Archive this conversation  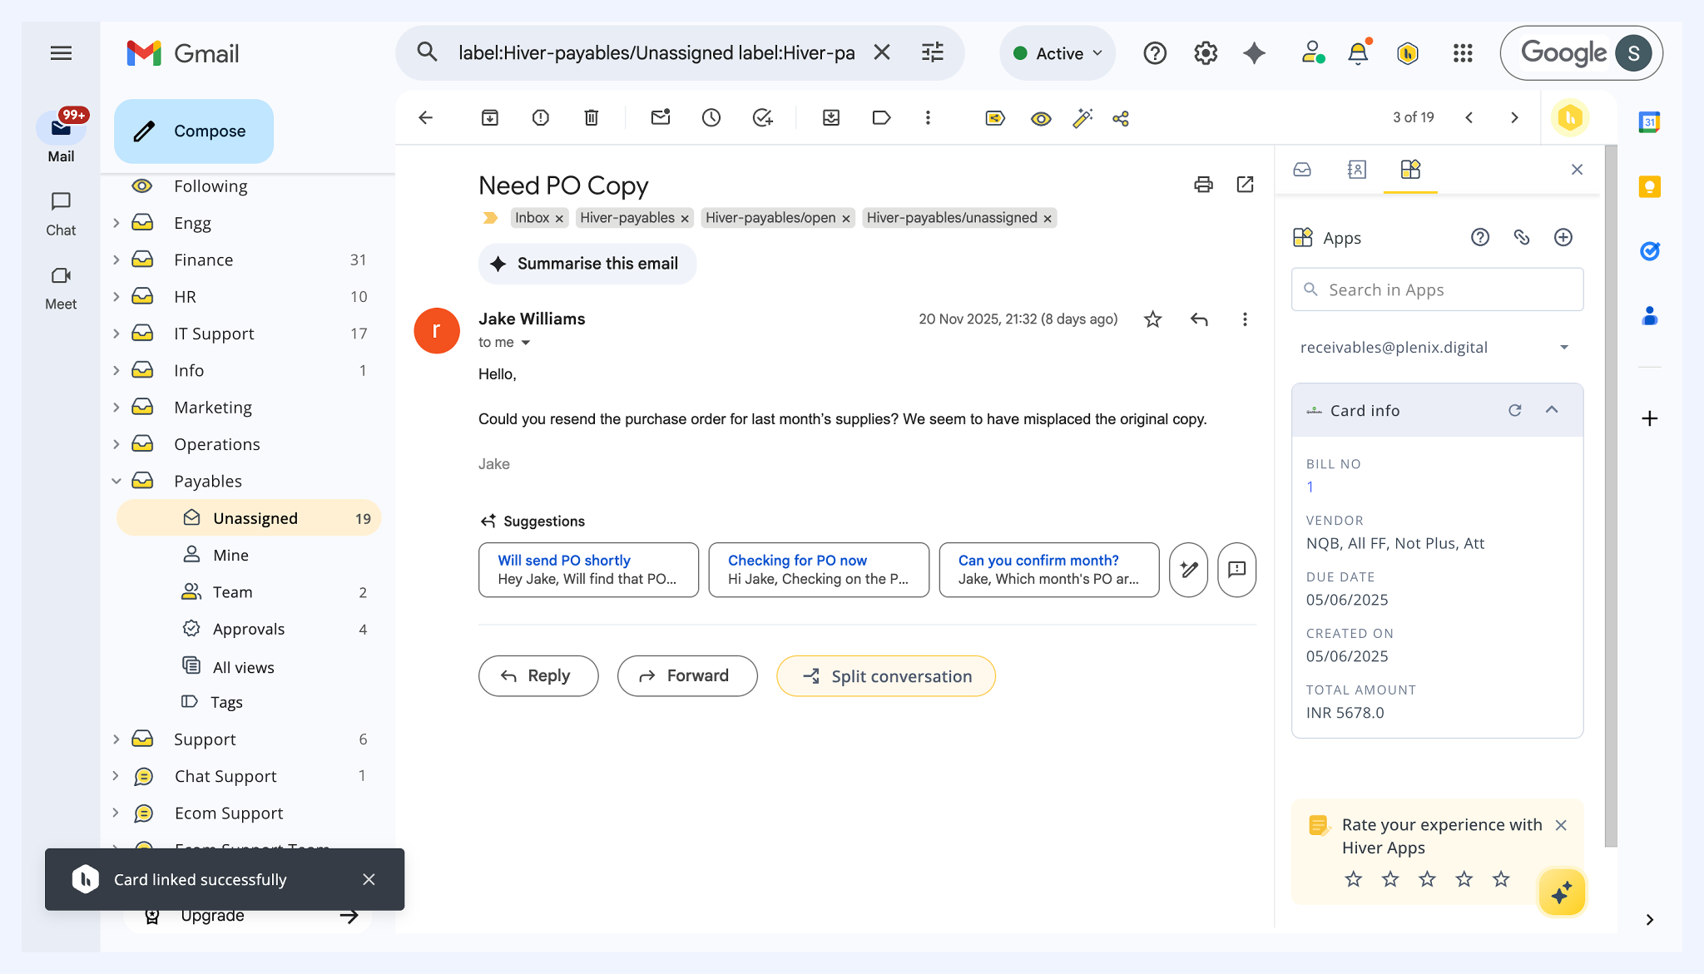click(490, 118)
